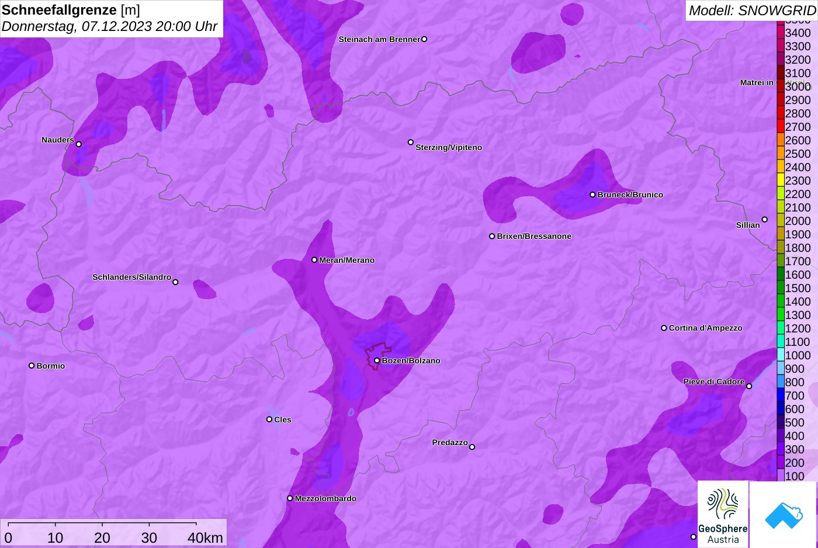Pick the Bormio location marker dot
Image resolution: width=818 pixels, height=548 pixels.
[32, 366]
